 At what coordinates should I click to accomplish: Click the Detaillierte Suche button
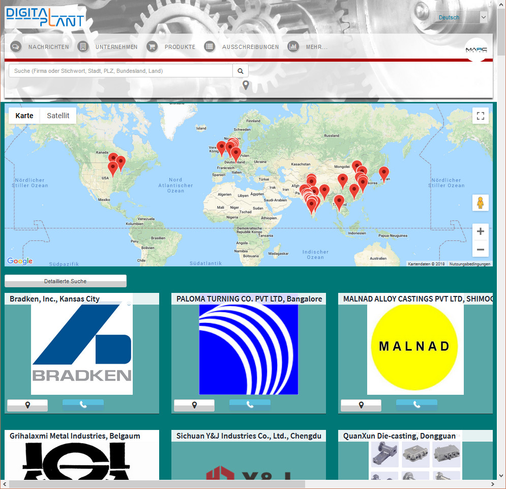click(66, 281)
